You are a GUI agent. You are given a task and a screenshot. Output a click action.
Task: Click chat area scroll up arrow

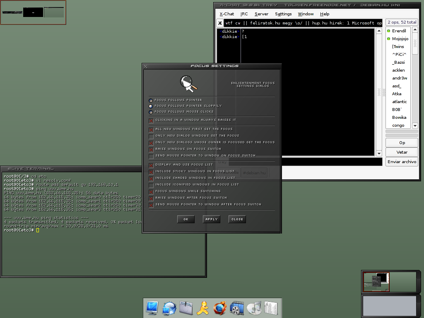[379, 31]
